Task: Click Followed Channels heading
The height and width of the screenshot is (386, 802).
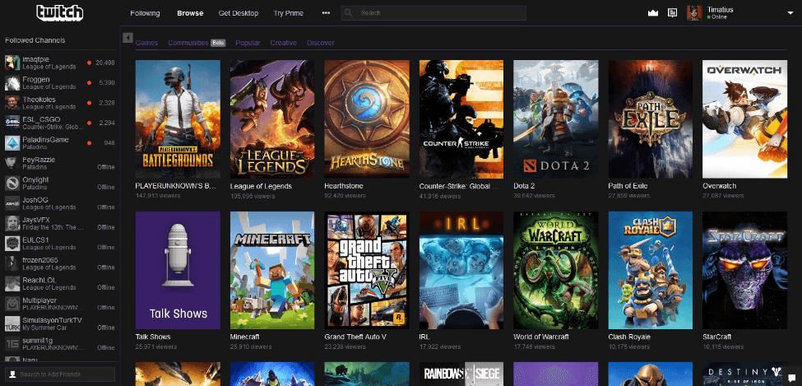Action: click(35, 40)
